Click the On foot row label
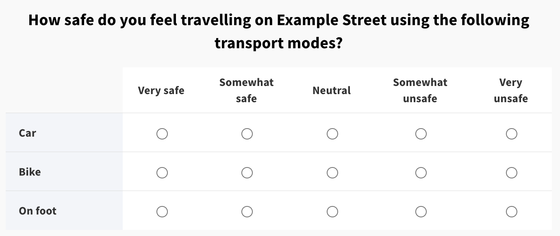The width and height of the screenshot is (560, 236). coord(37,211)
